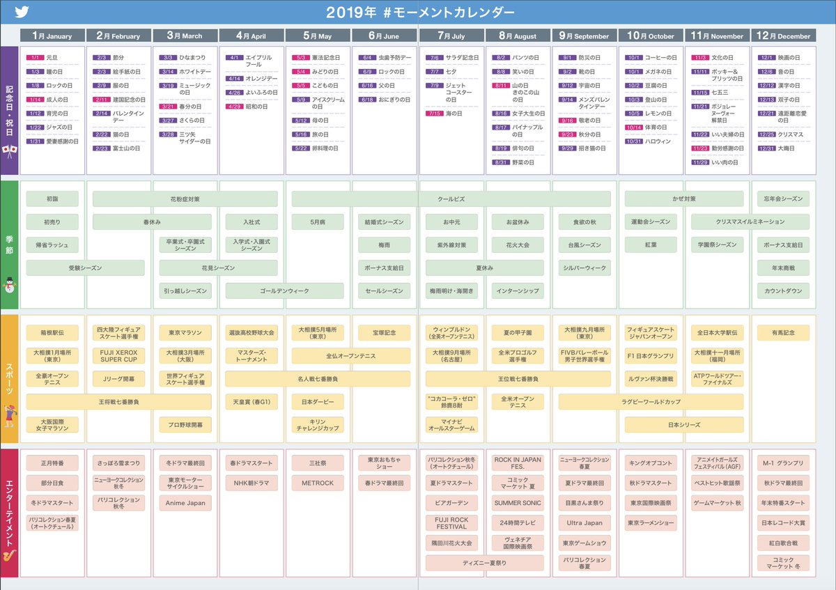Click the 有馬記念 box

pyautogui.click(x=784, y=333)
